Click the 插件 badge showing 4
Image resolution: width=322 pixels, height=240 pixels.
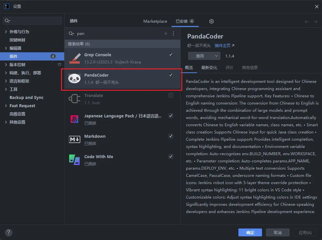[53, 56]
